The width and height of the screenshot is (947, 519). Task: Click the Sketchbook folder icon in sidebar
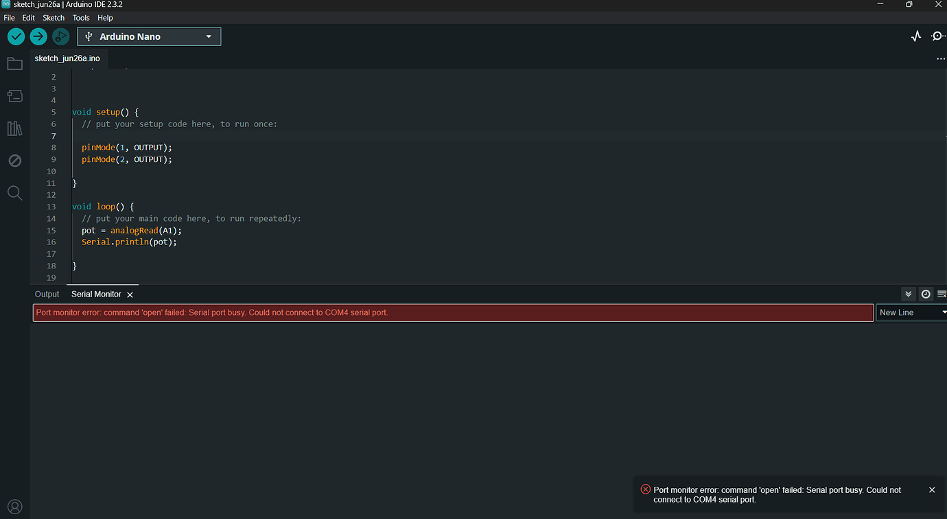pos(14,63)
